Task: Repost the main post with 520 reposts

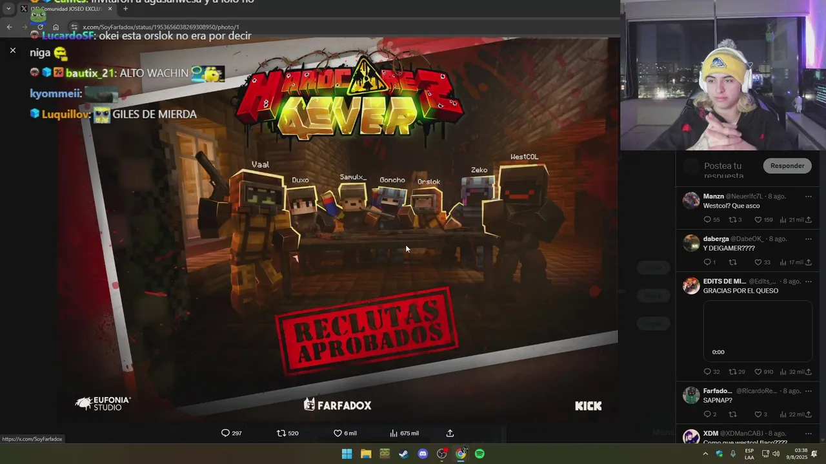Action: pyautogui.click(x=287, y=433)
